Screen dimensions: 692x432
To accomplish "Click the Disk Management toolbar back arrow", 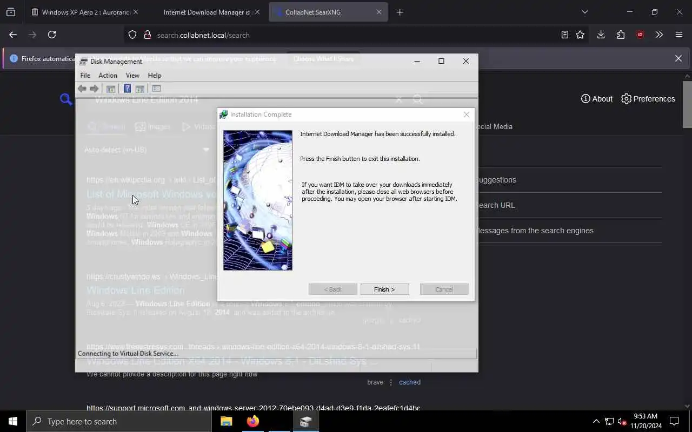I will (x=82, y=89).
